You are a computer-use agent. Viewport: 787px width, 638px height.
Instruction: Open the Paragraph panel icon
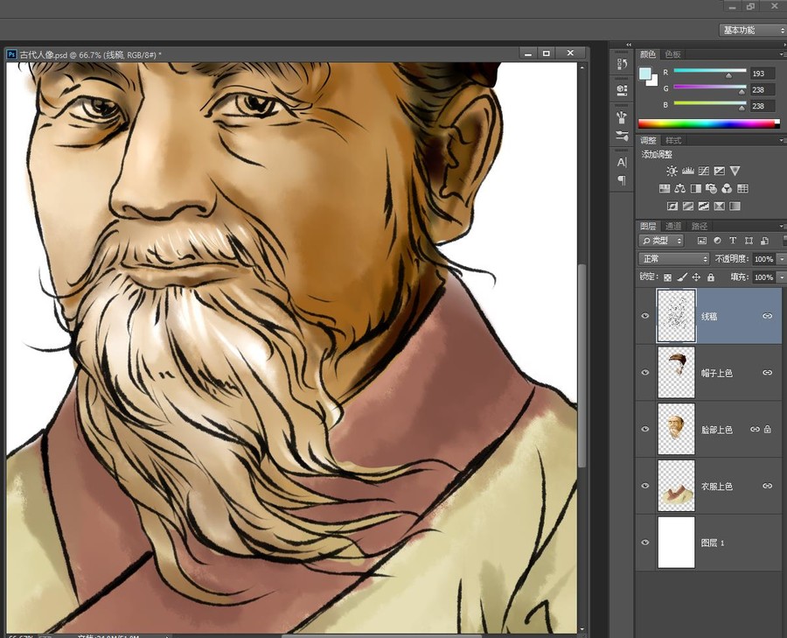pos(623,179)
